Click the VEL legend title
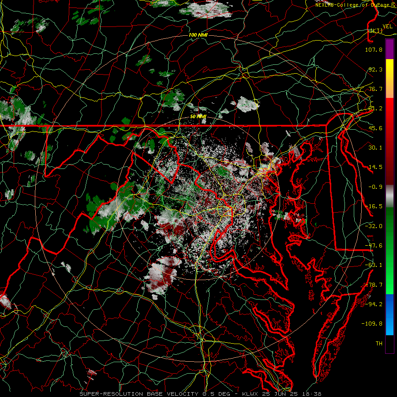Screen dimensions: 397x397 click(x=387, y=26)
